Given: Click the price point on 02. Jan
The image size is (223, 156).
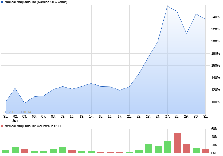Looking at the screenshot, I should click(15, 88).
